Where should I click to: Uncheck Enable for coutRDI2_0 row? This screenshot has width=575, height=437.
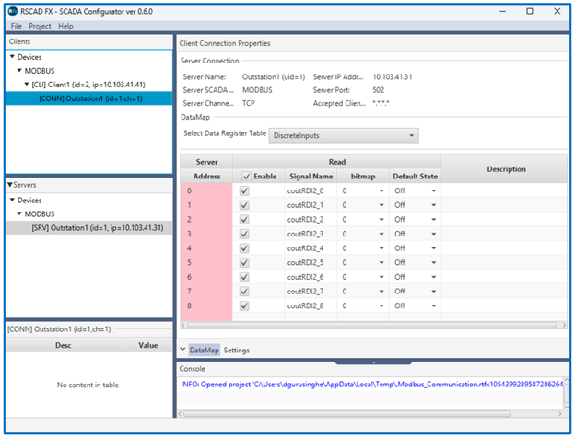tap(245, 190)
